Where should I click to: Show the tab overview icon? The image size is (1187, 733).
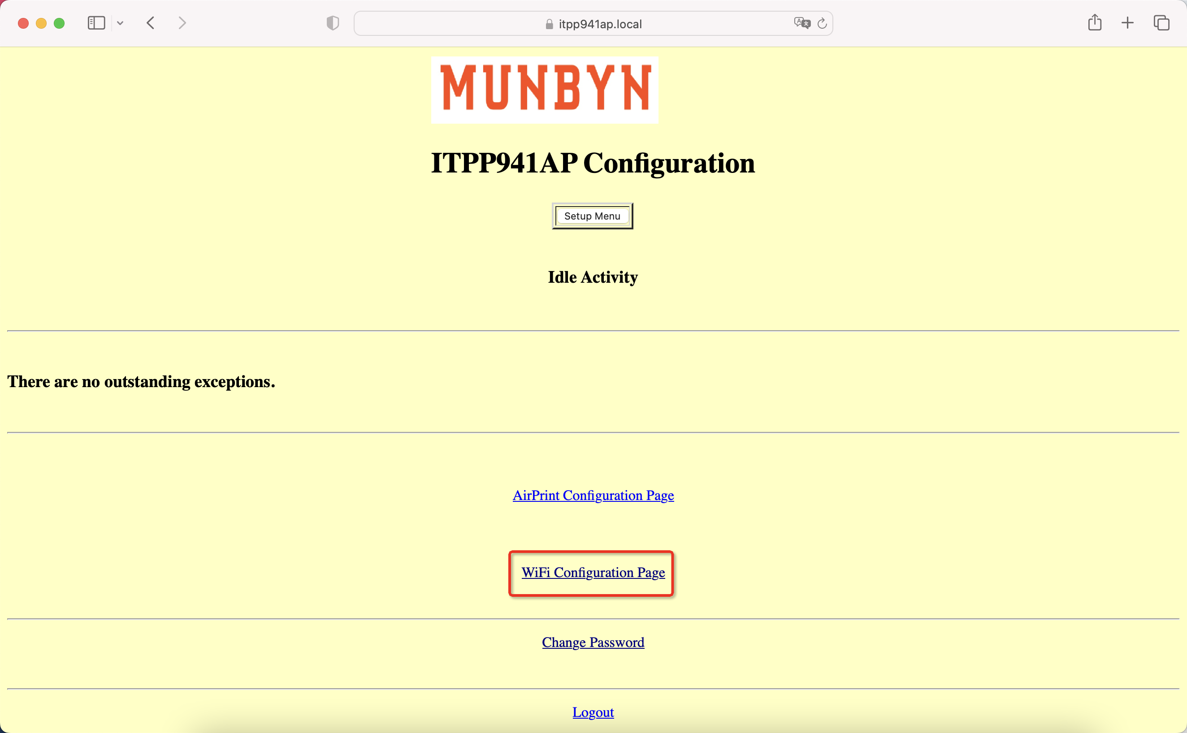pyautogui.click(x=1161, y=23)
